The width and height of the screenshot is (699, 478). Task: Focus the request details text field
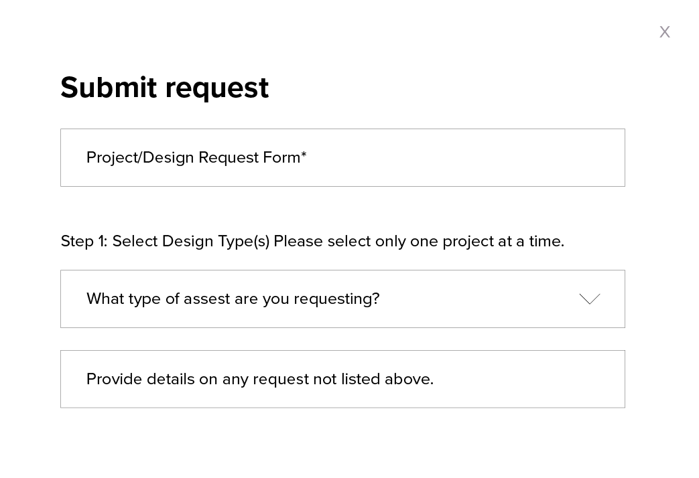coord(342,380)
